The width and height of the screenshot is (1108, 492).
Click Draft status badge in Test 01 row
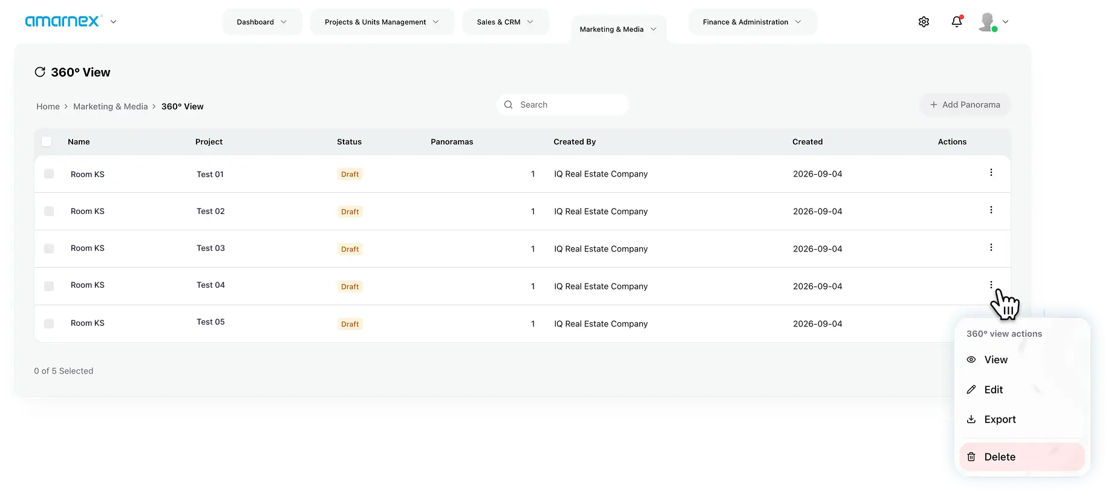point(350,174)
